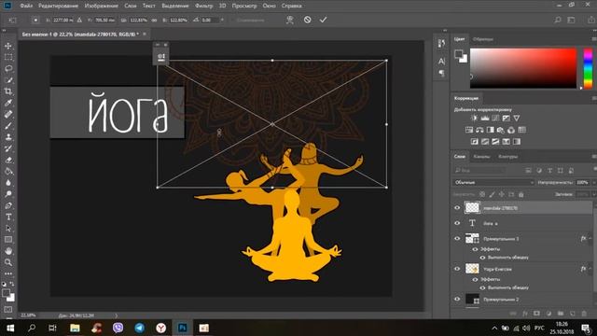Screen dimensions: 597x336
Task: Lock transparent pixels of the layer
Action: pyautogui.click(x=482, y=194)
